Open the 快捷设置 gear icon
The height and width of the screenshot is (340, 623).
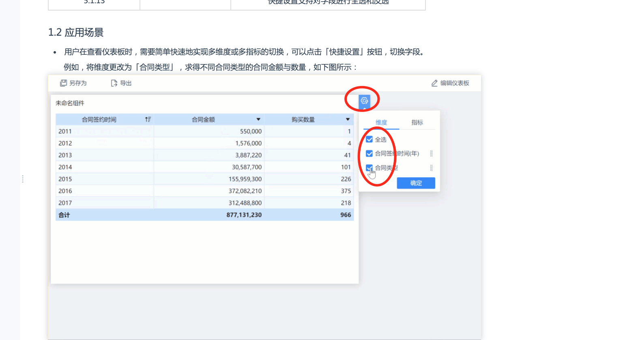point(364,101)
